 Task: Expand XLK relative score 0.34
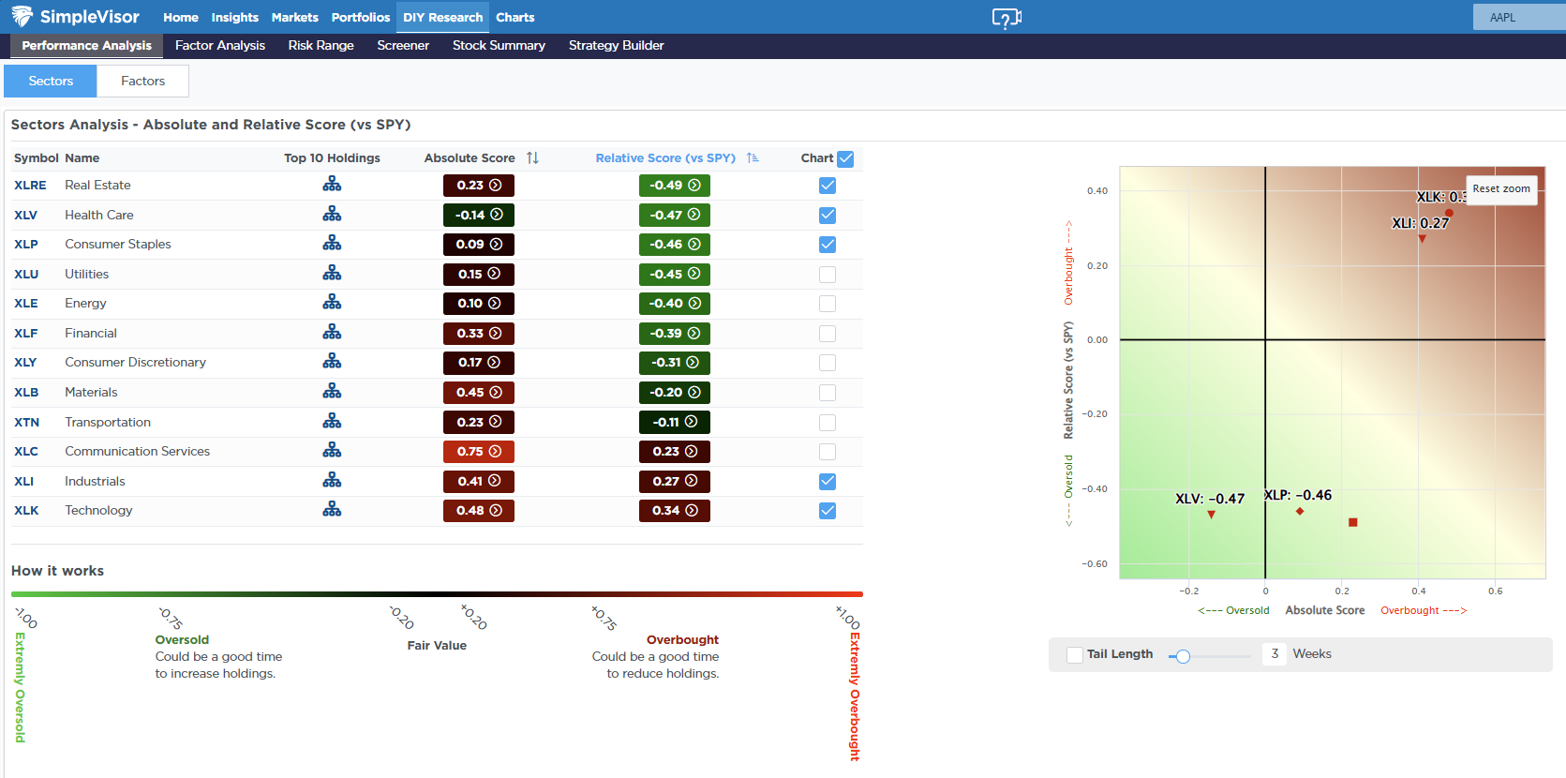(x=675, y=511)
